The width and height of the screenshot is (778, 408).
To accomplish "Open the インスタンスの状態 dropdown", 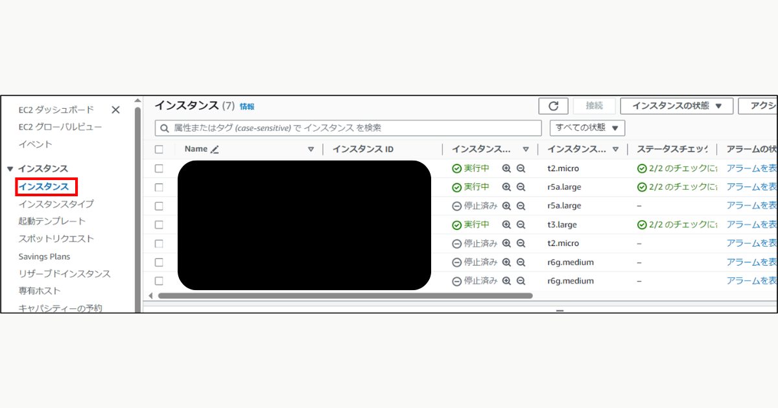I will (676, 106).
